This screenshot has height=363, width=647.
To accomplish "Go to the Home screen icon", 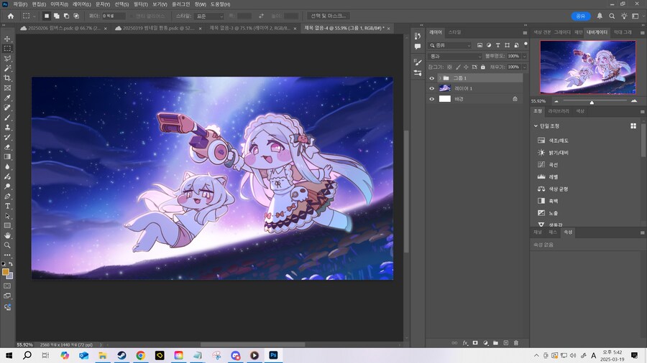I will pos(11,16).
